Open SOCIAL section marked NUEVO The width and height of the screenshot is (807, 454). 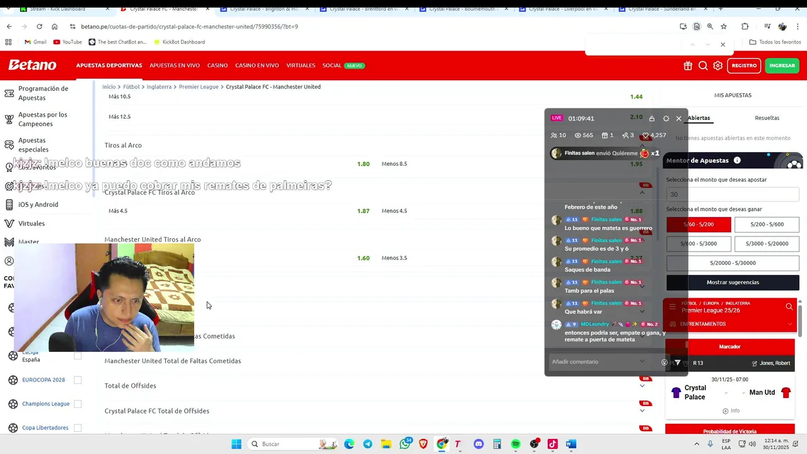tap(344, 66)
